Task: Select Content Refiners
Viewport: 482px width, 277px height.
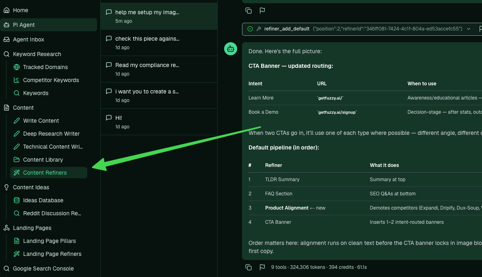Action: 49,173
